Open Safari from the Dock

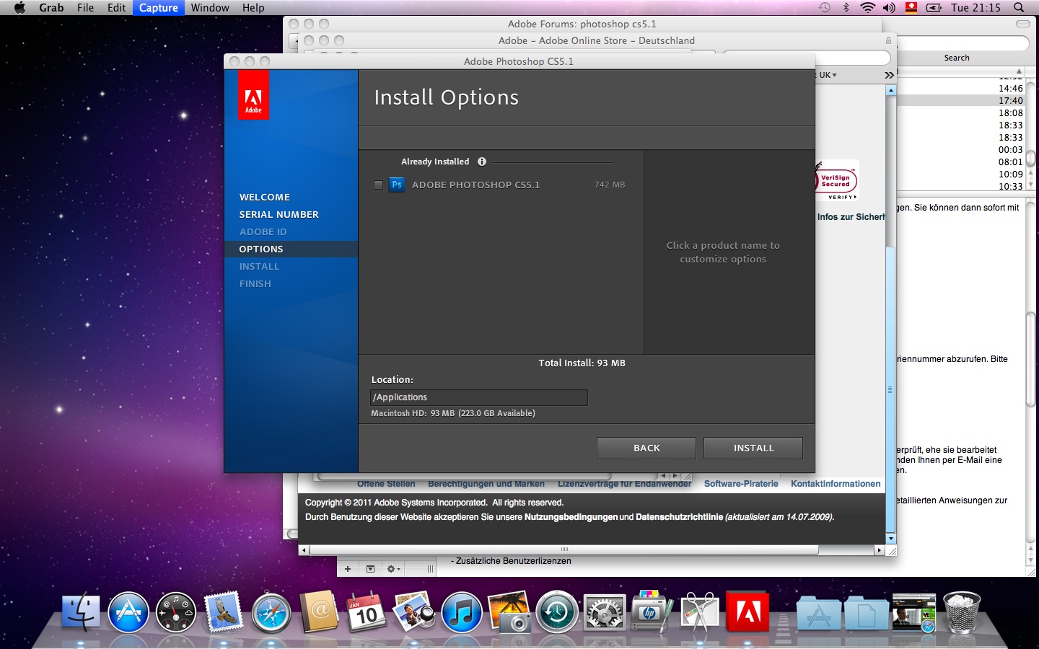tap(271, 612)
